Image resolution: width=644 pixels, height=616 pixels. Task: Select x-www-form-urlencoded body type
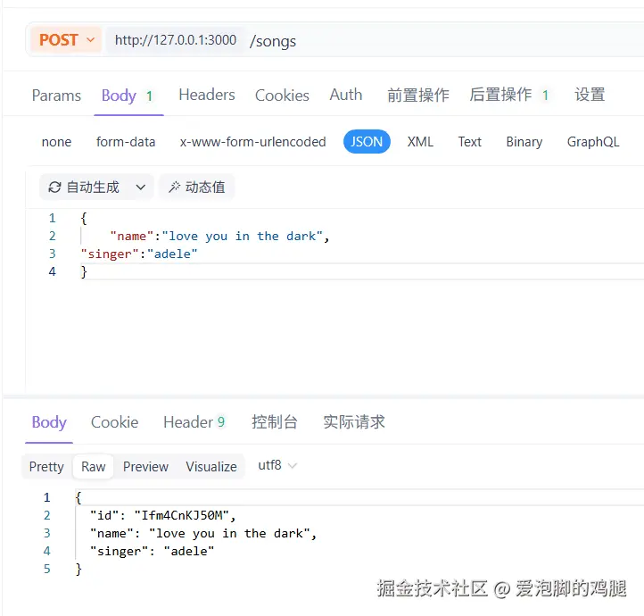click(252, 142)
